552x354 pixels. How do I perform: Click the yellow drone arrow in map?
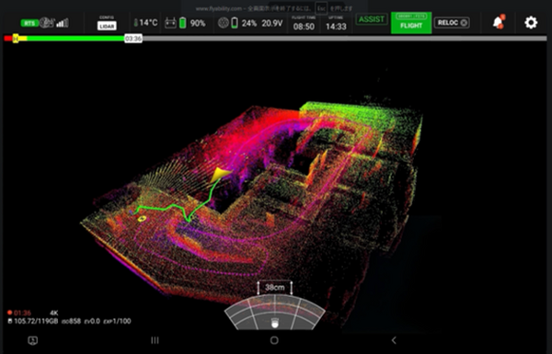point(220,175)
